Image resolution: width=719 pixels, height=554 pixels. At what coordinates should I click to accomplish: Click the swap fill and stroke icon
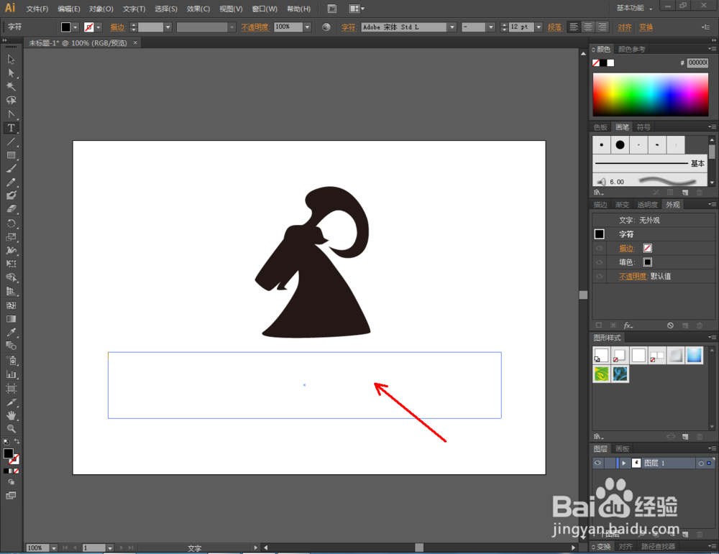coord(17,441)
